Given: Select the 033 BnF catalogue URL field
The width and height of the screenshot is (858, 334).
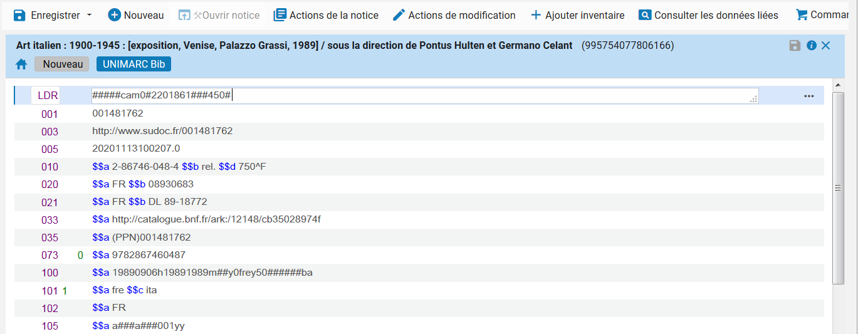Looking at the screenshot, I should (x=216, y=220).
